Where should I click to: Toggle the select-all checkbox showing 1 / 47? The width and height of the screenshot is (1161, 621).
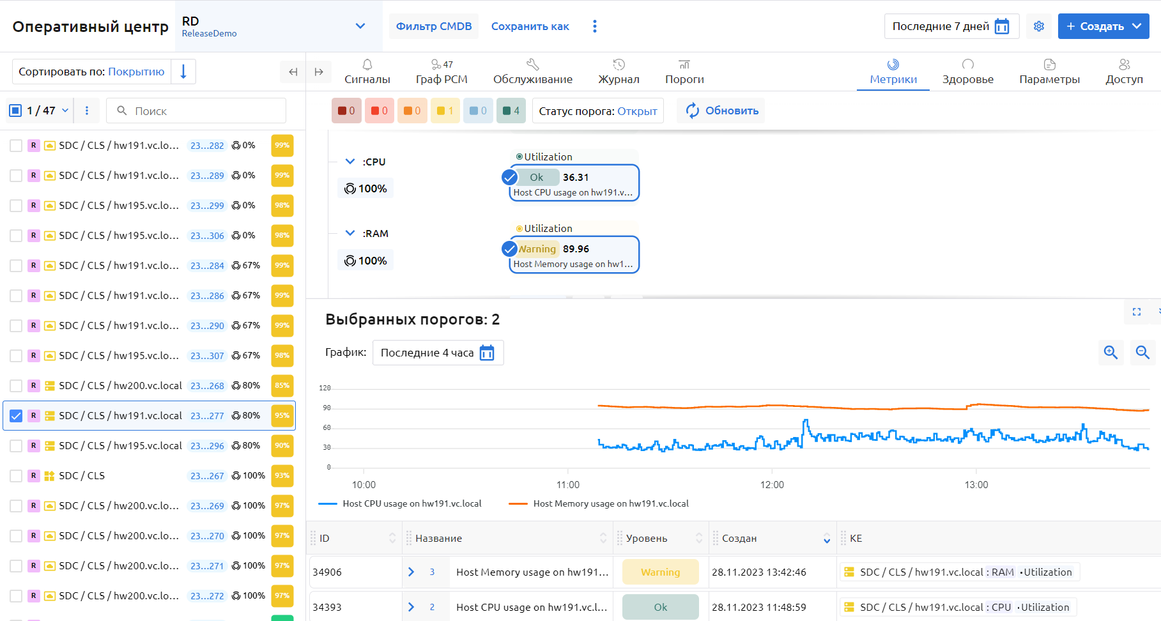click(x=16, y=111)
